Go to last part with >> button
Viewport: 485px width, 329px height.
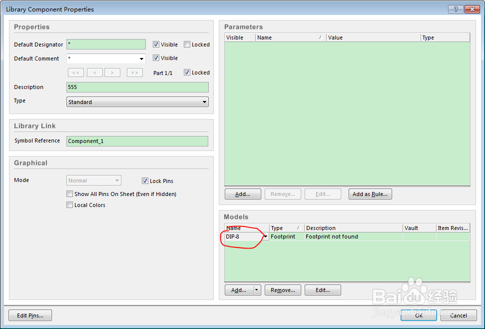tap(135, 72)
